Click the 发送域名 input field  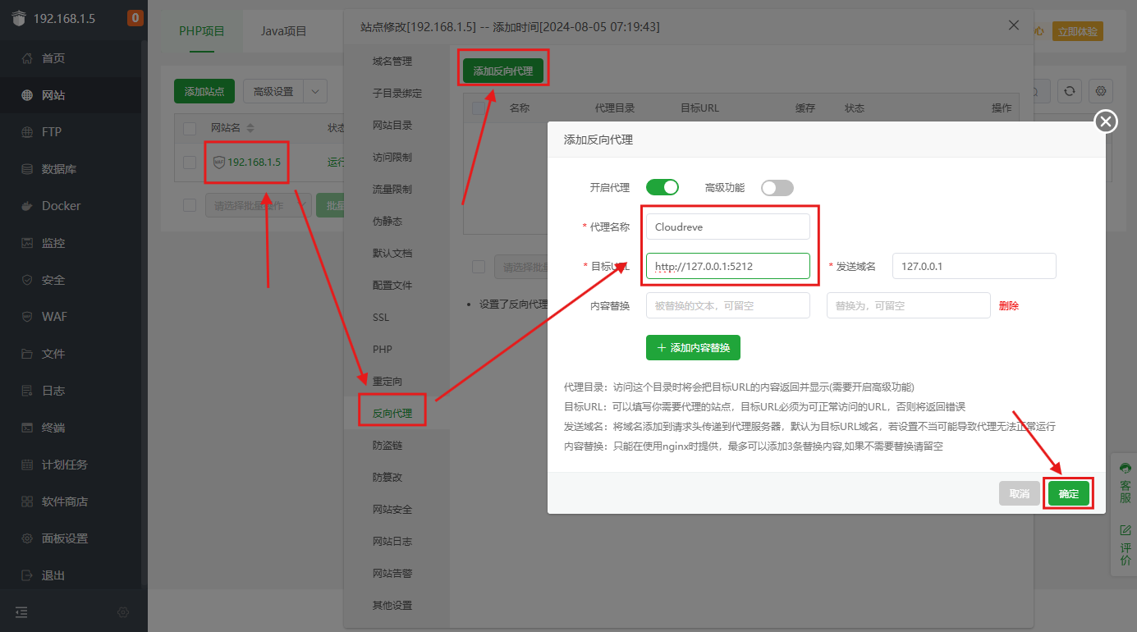click(x=974, y=266)
